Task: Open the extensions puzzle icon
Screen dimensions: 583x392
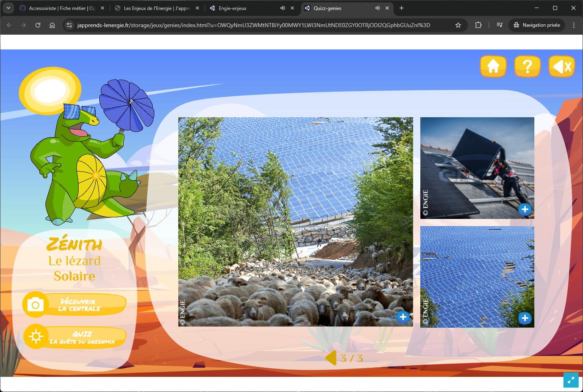Action: point(478,25)
